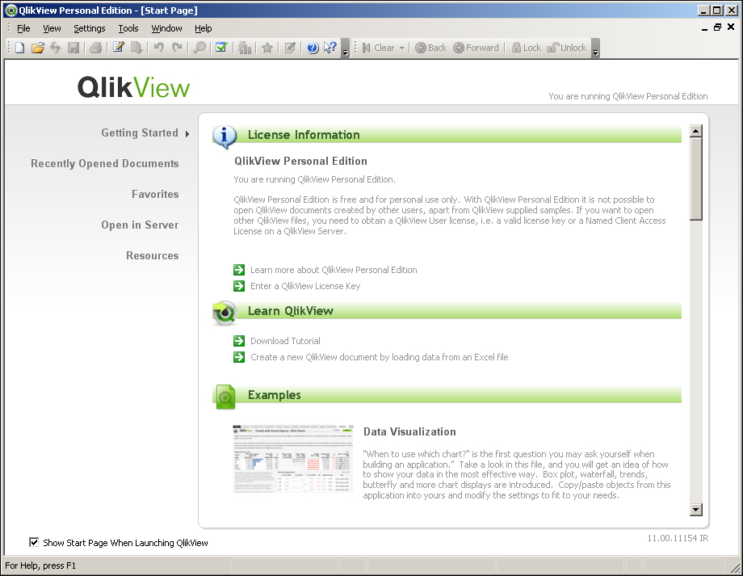Image resolution: width=743 pixels, height=576 pixels.
Task: Create a new document using the New icon
Action: point(18,47)
